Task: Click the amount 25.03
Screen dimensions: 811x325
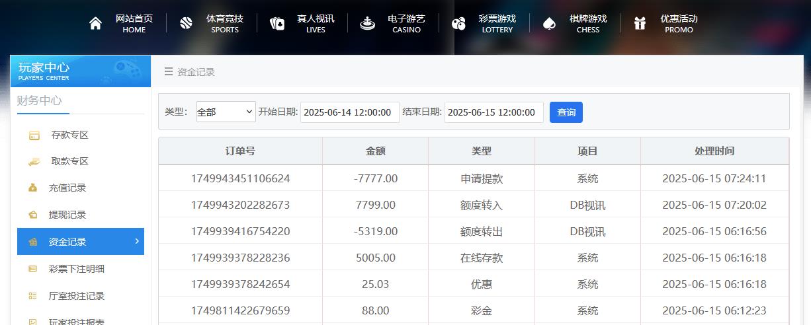Action: tap(376, 284)
